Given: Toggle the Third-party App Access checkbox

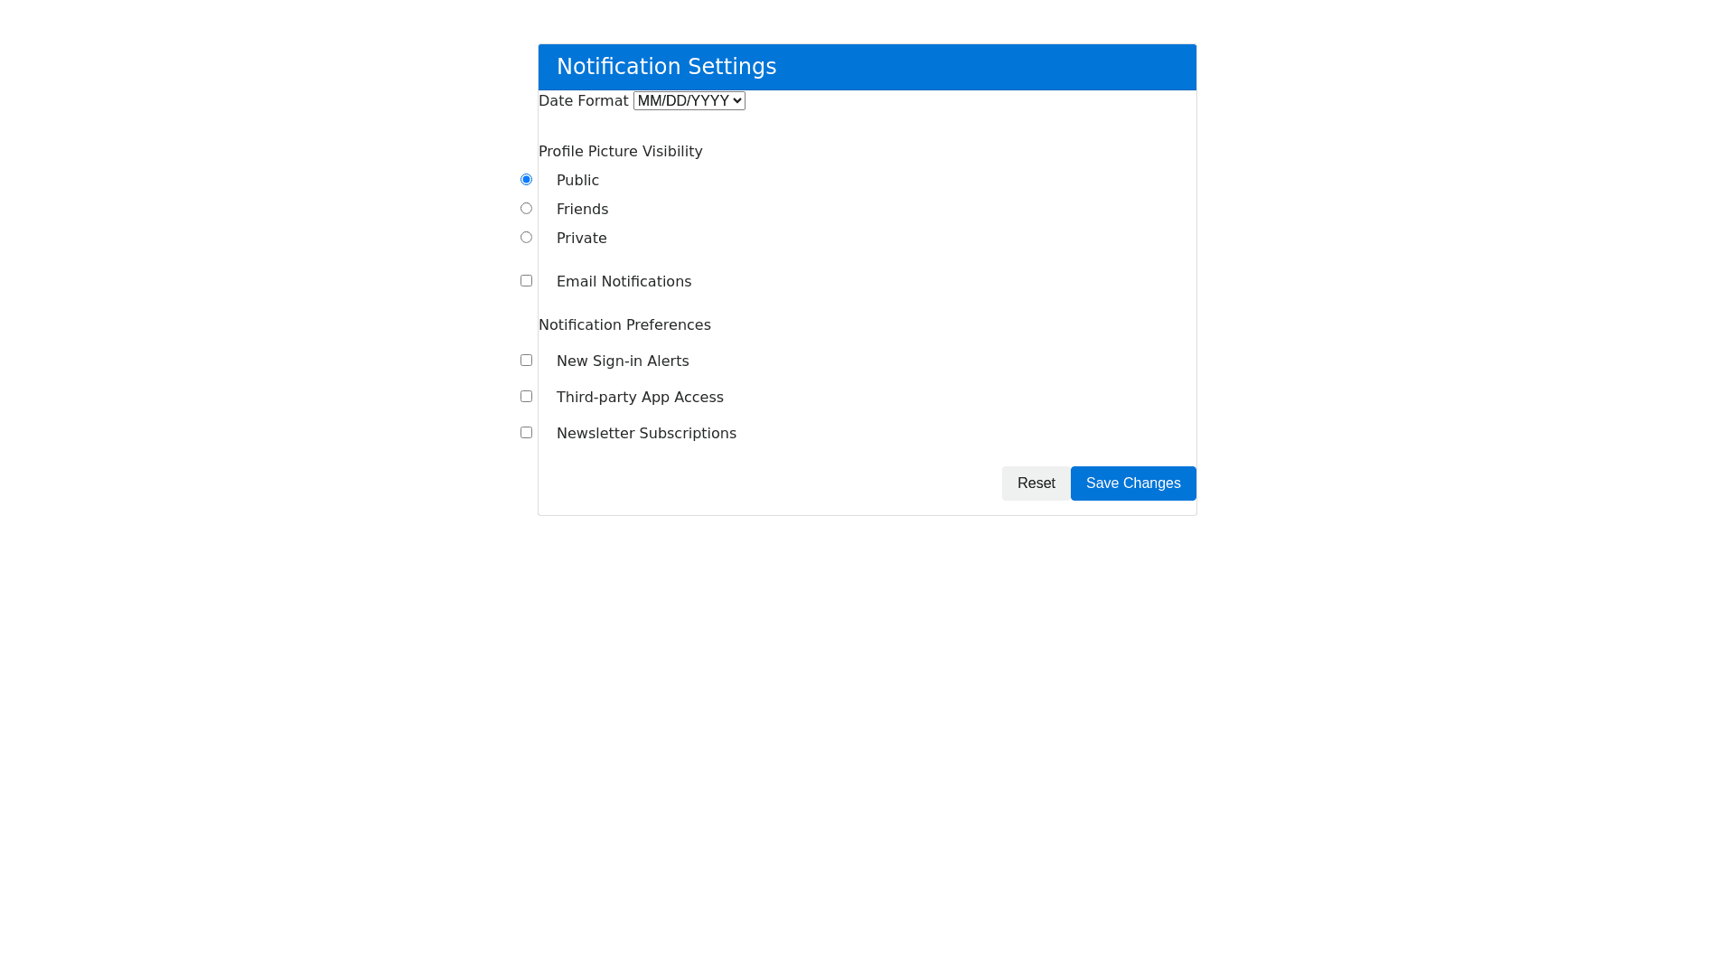Looking at the screenshot, I should tap(526, 397).
